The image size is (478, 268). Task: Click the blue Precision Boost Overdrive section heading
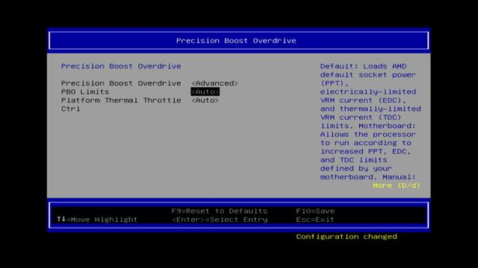pos(121,66)
